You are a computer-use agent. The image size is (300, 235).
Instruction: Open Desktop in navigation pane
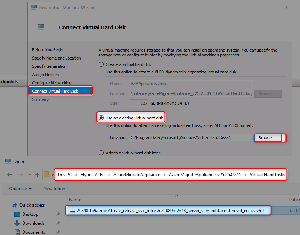[x=30, y=214]
